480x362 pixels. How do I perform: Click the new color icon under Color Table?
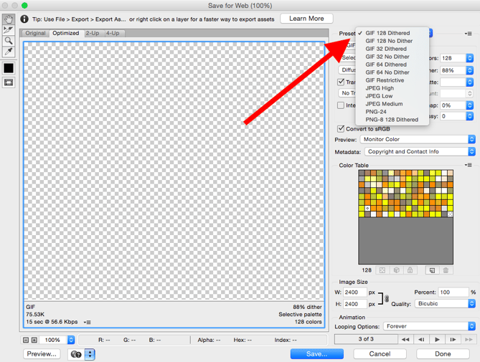[x=431, y=270]
